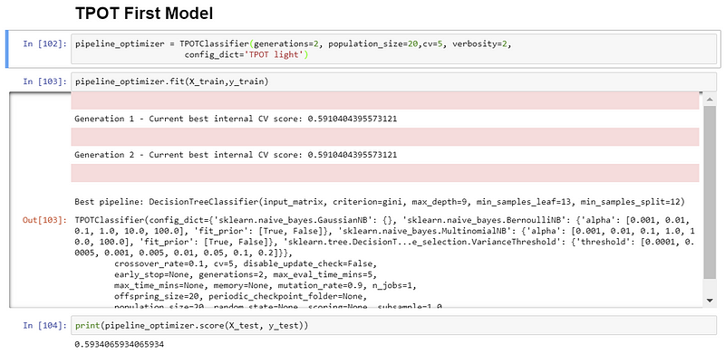This screenshot has height=354, width=725.
Task: Click the scrollbar track below the thumb
Action: coord(710,286)
